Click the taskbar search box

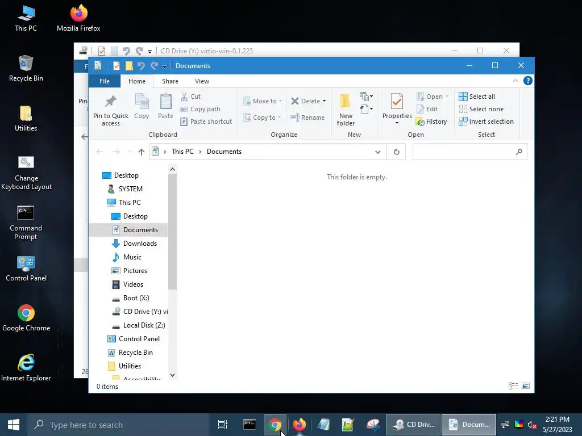[x=119, y=425]
